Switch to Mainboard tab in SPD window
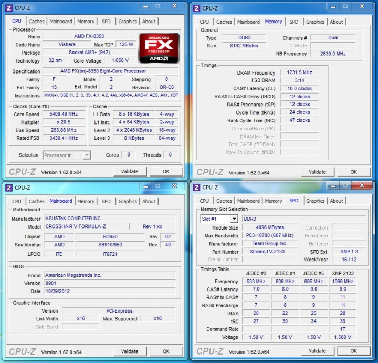 click(x=248, y=201)
